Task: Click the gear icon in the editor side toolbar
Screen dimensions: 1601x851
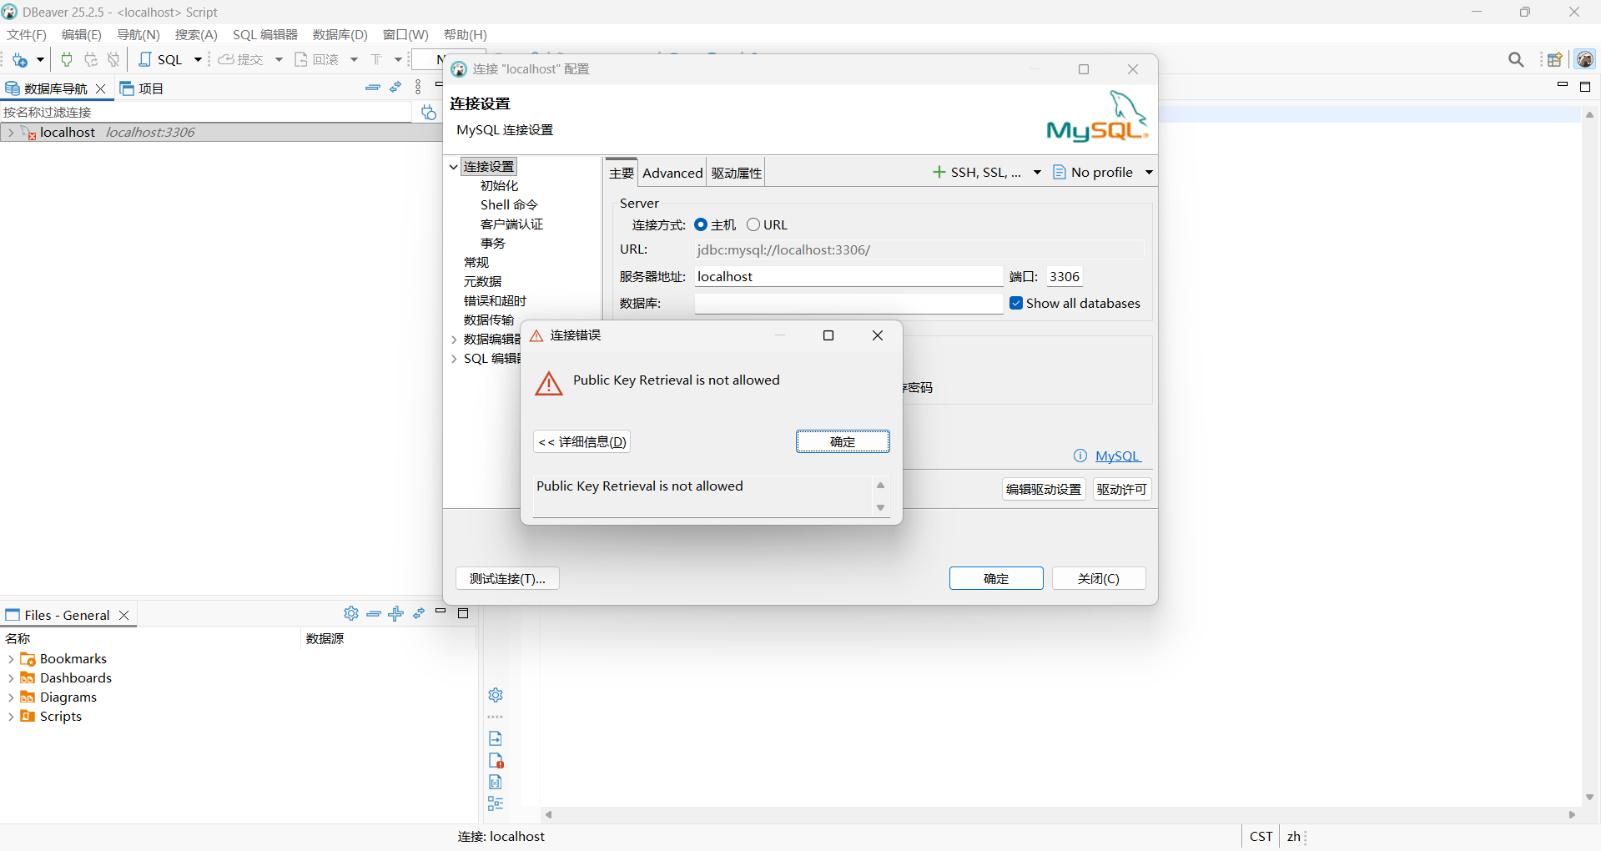Action: (496, 695)
